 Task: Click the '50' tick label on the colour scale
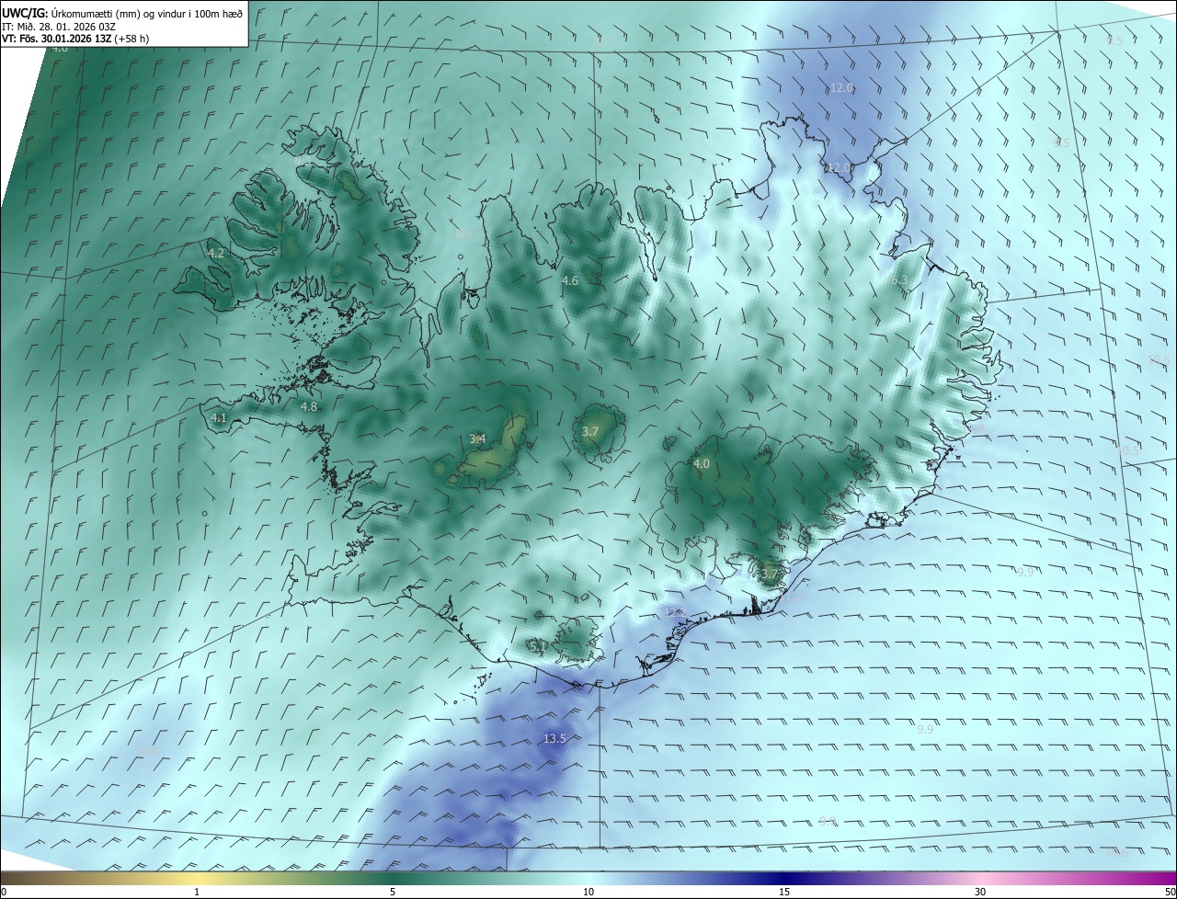point(1169,892)
